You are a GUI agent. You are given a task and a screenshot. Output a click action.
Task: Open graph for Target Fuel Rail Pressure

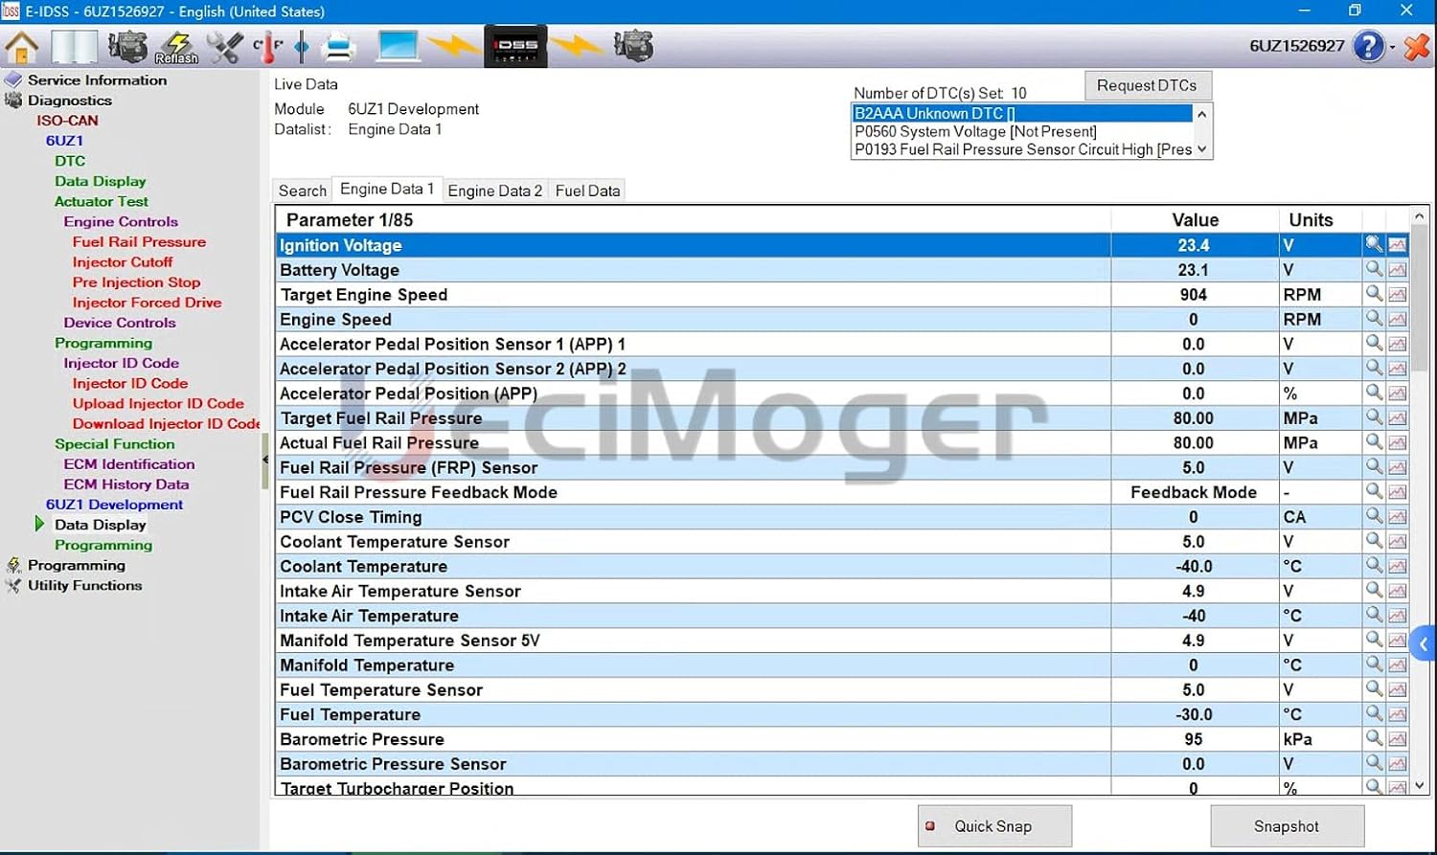tap(1398, 417)
